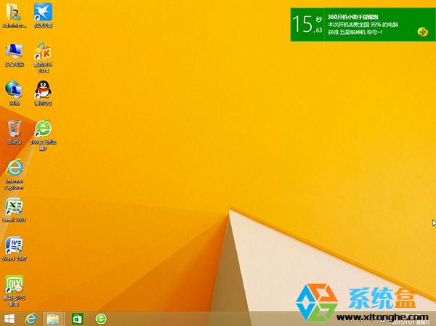Click the Windows Start button

[x=10, y=319]
